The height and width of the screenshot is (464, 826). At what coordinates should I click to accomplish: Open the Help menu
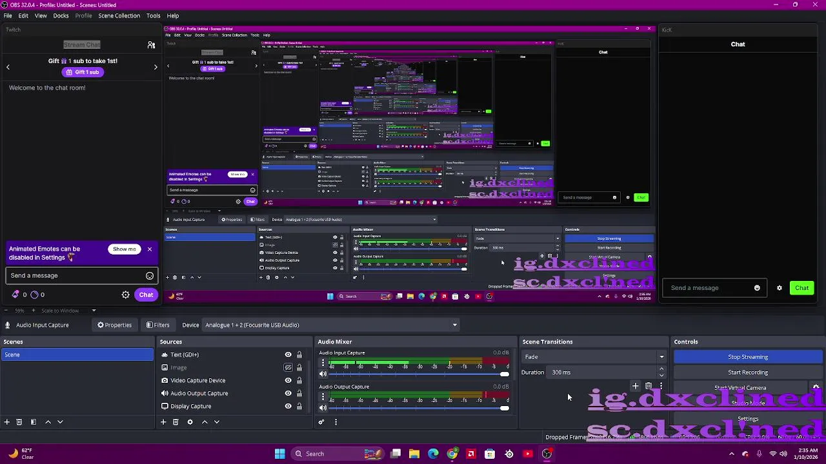[x=173, y=15]
